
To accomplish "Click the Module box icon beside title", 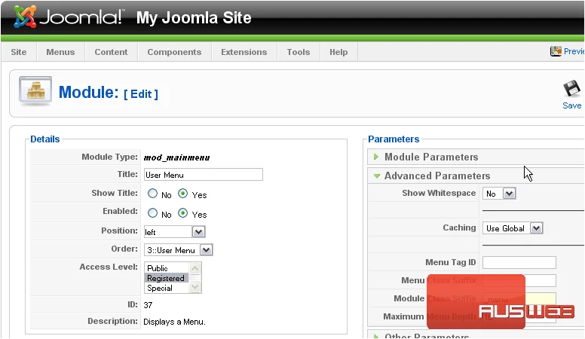I will (x=35, y=91).
